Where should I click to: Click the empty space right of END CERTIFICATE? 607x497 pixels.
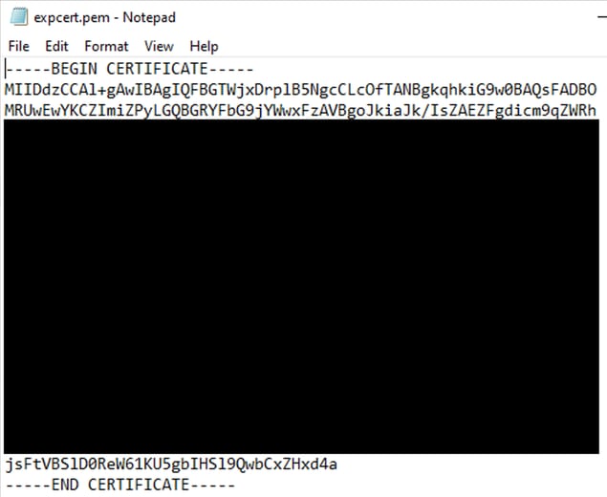click(x=418, y=485)
